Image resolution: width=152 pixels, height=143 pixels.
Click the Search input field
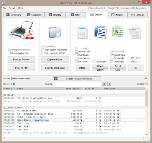[x=77, y=84]
